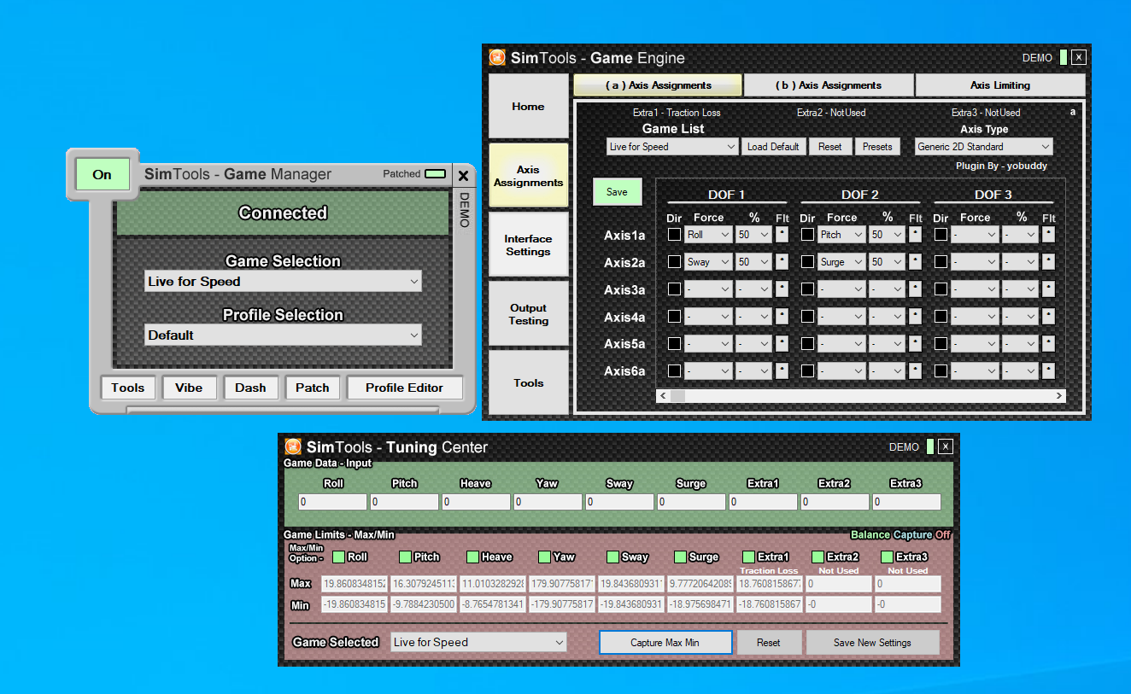
Task: Check Axis3a DOF 3 Dir checkbox
Action: click(x=941, y=289)
